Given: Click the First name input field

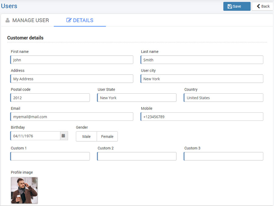Looking at the screenshot, I should (72, 60).
